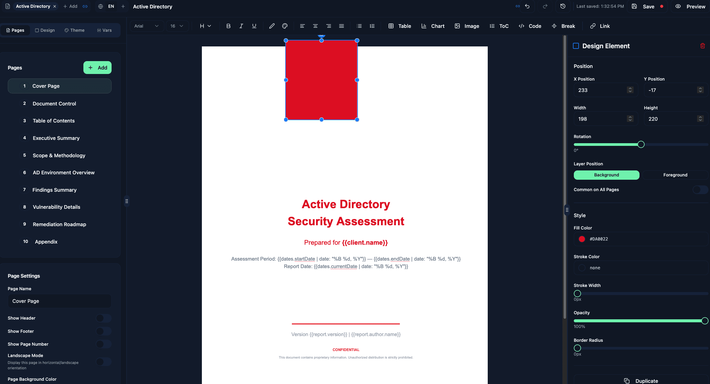Switch to the Pages tab

(15, 30)
